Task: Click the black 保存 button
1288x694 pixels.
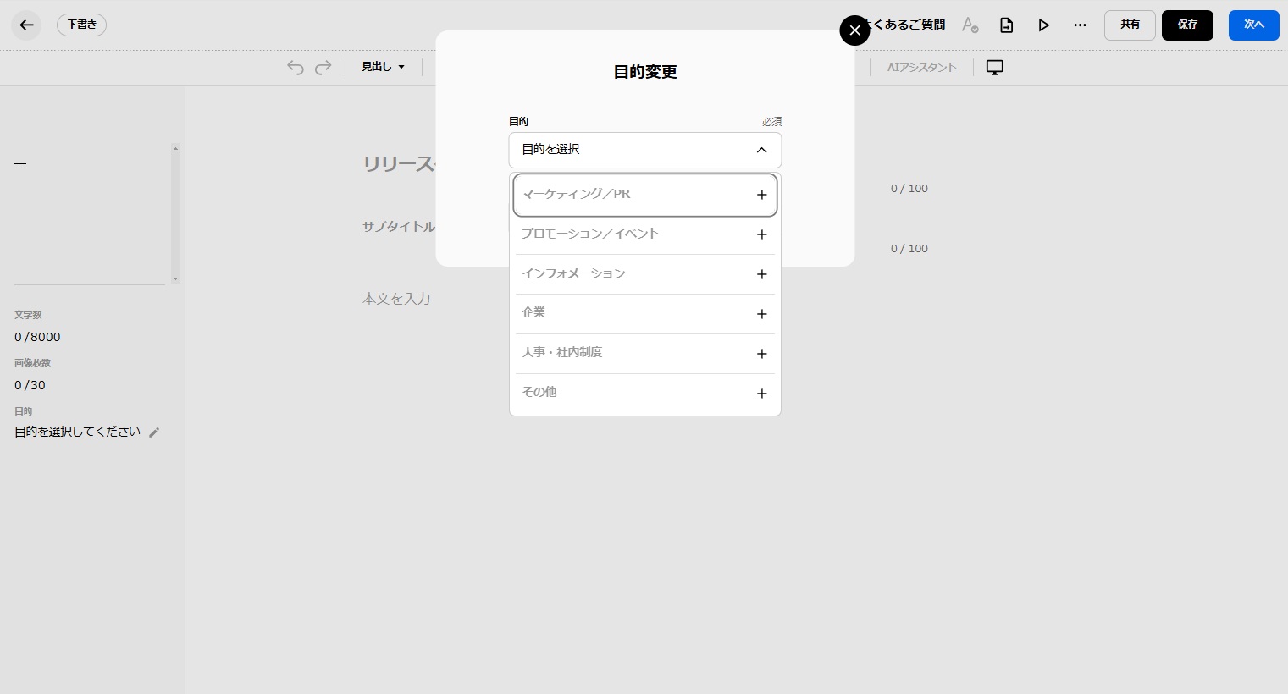Action: [x=1187, y=25]
